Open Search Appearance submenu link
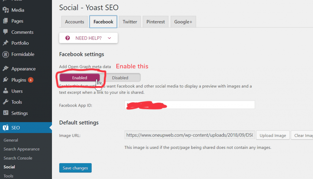Screen dimensions: 313x179 22,149
